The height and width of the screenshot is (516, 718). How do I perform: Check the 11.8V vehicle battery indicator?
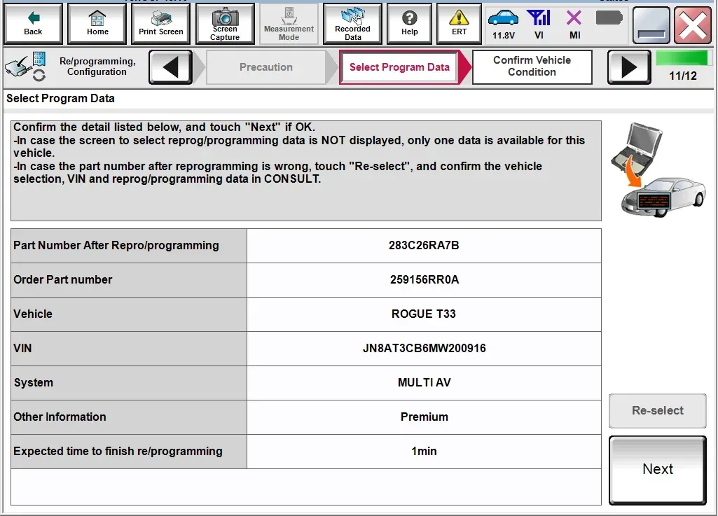(503, 24)
